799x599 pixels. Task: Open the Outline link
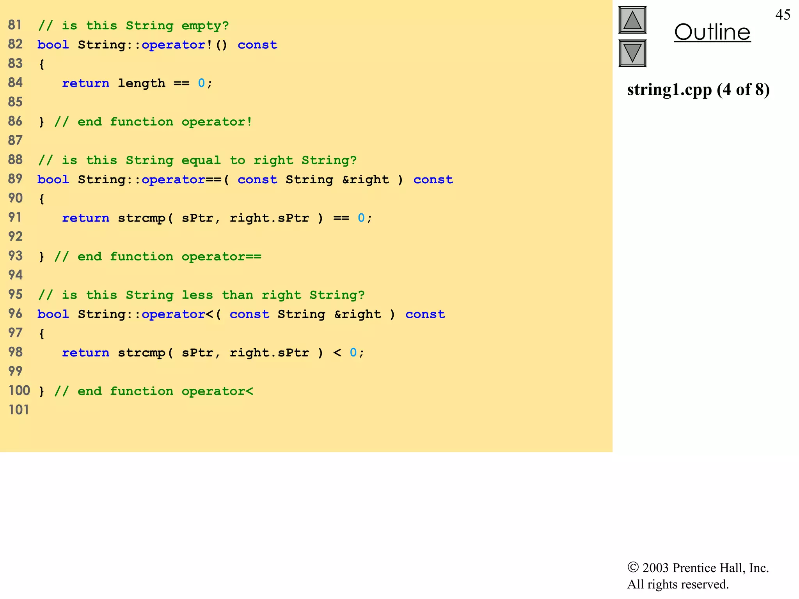(712, 32)
